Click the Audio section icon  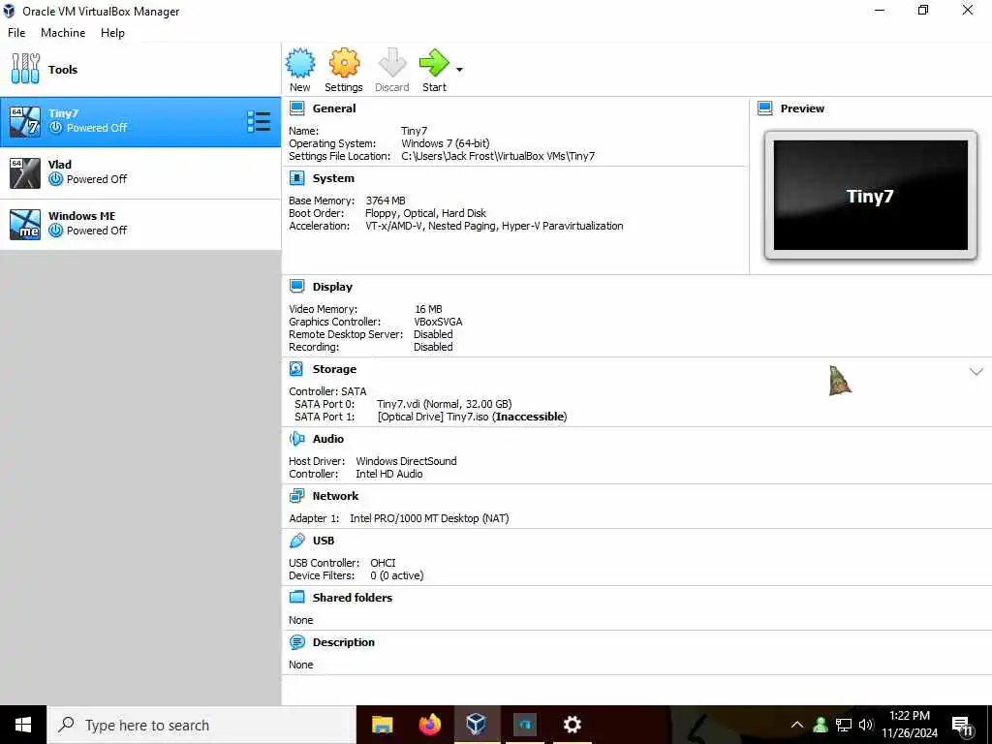click(296, 439)
